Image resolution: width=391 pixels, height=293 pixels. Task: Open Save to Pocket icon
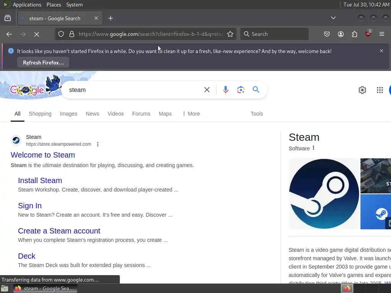(x=327, y=34)
